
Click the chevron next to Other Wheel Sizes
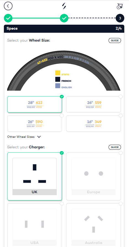click(x=39, y=137)
